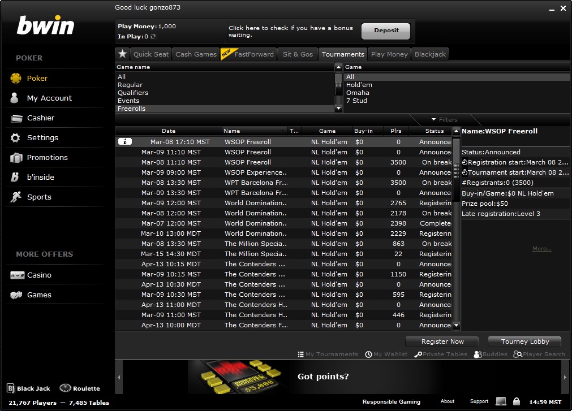Sort tournaments by Date column
572x411 pixels.
(x=169, y=131)
